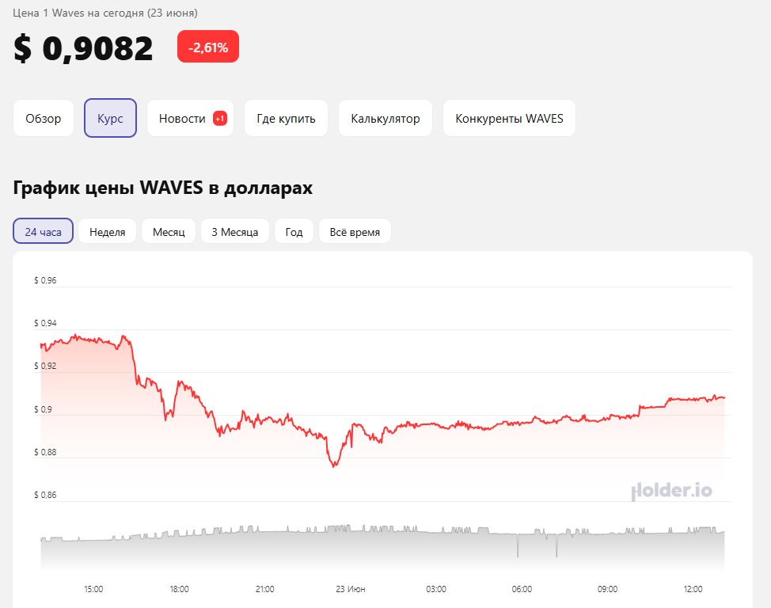Viewport: 771px width, 608px height.
Task: Click the lowest price dip on chart
Action: pos(334,465)
